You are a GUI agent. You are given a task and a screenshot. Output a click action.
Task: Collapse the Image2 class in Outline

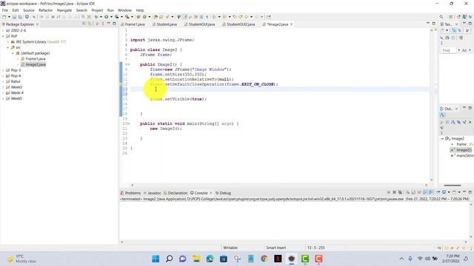pyautogui.click(x=442, y=139)
